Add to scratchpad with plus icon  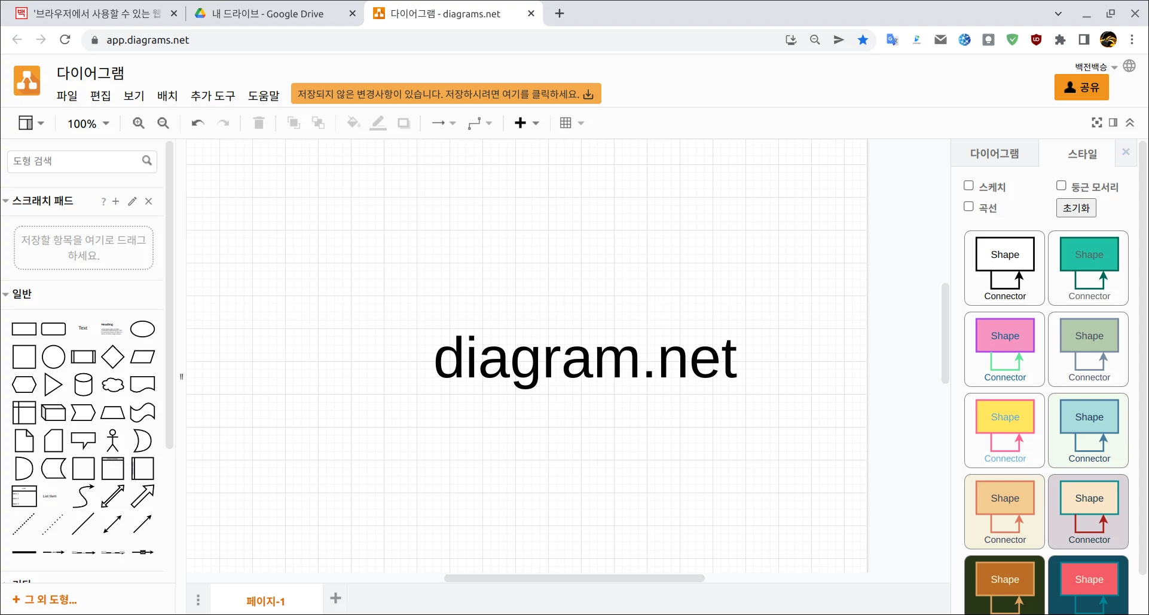pyautogui.click(x=116, y=201)
